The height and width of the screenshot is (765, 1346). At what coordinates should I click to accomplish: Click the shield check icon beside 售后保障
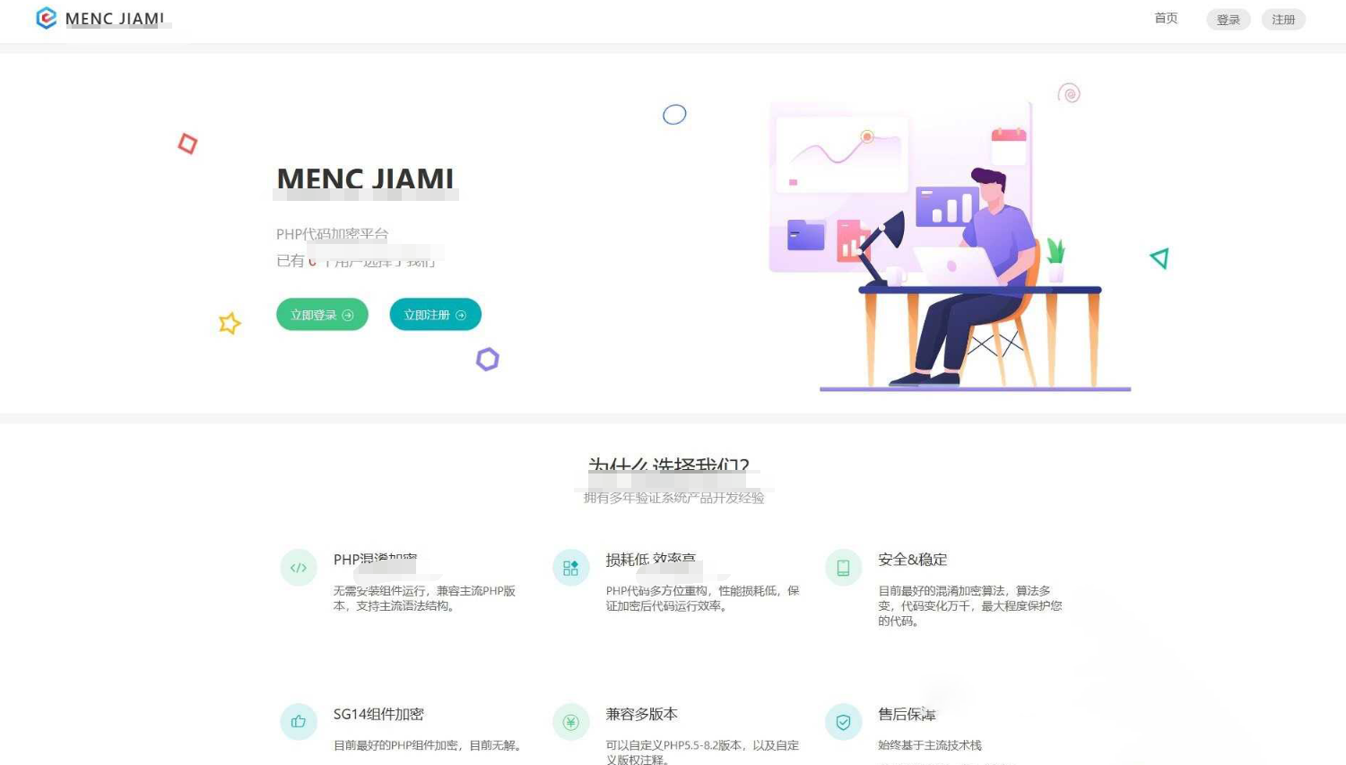click(842, 721)
